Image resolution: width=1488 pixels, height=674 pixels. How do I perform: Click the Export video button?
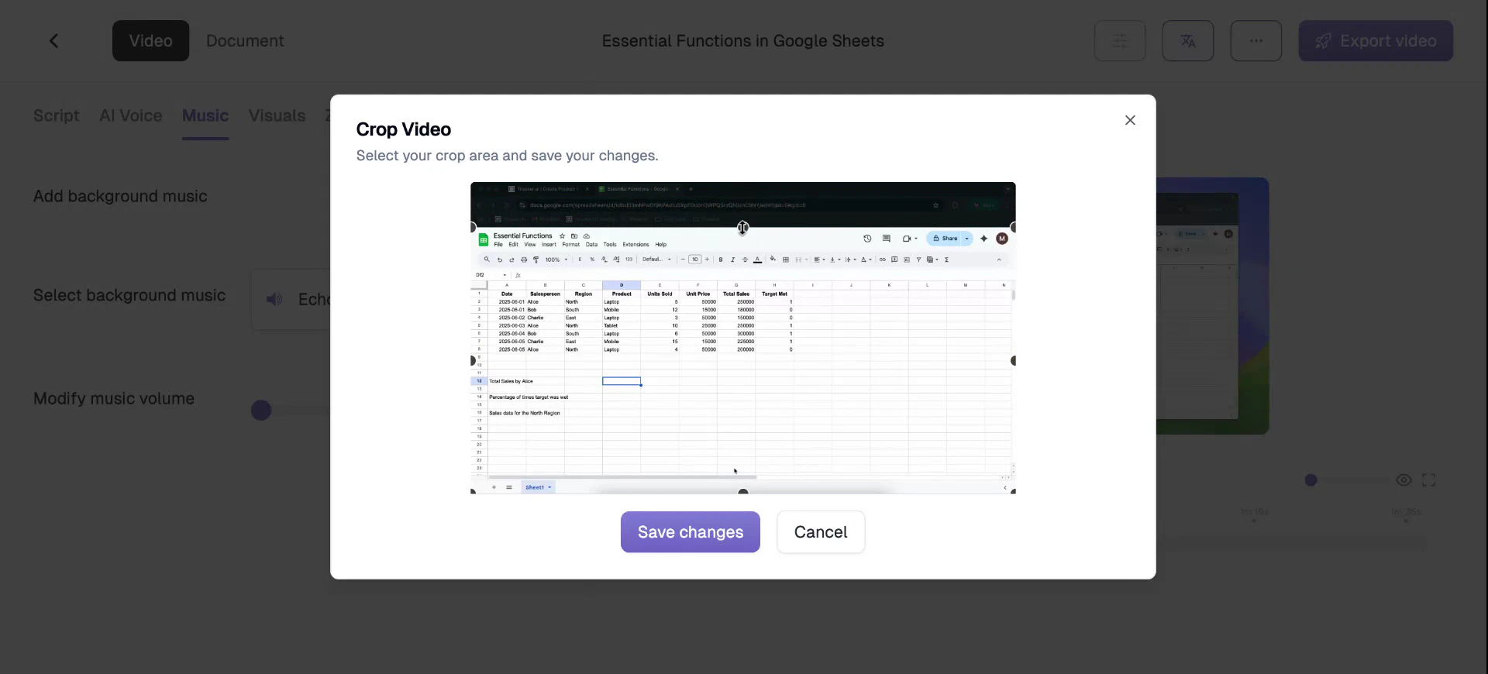1376,41
